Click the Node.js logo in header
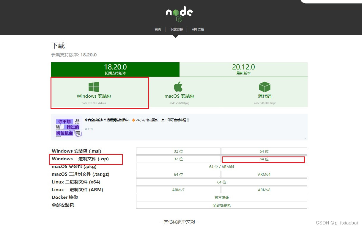 click(x=179, y=14)
